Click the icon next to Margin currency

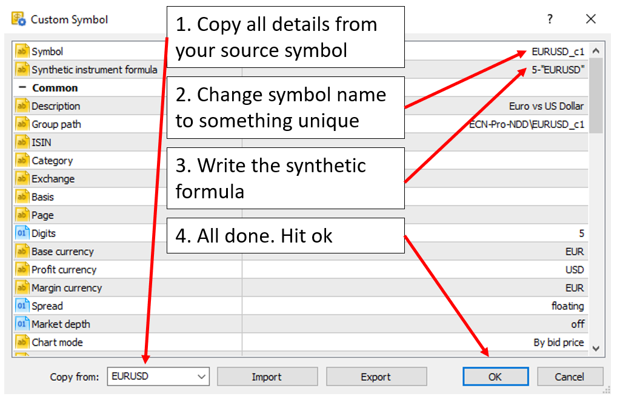click(x=22, y=287)
